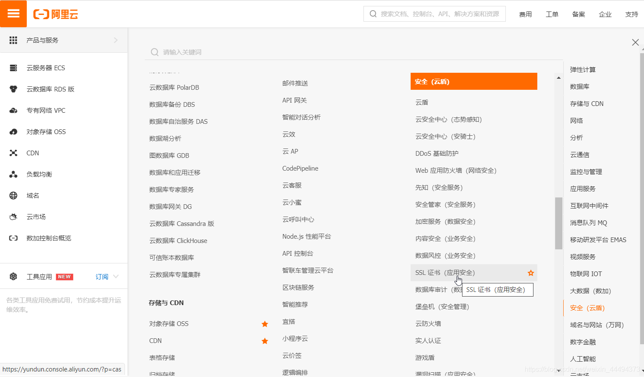644x377 pixels.
Task: Open 数据风控 (业务安全) link
Action: click(445, 256)
